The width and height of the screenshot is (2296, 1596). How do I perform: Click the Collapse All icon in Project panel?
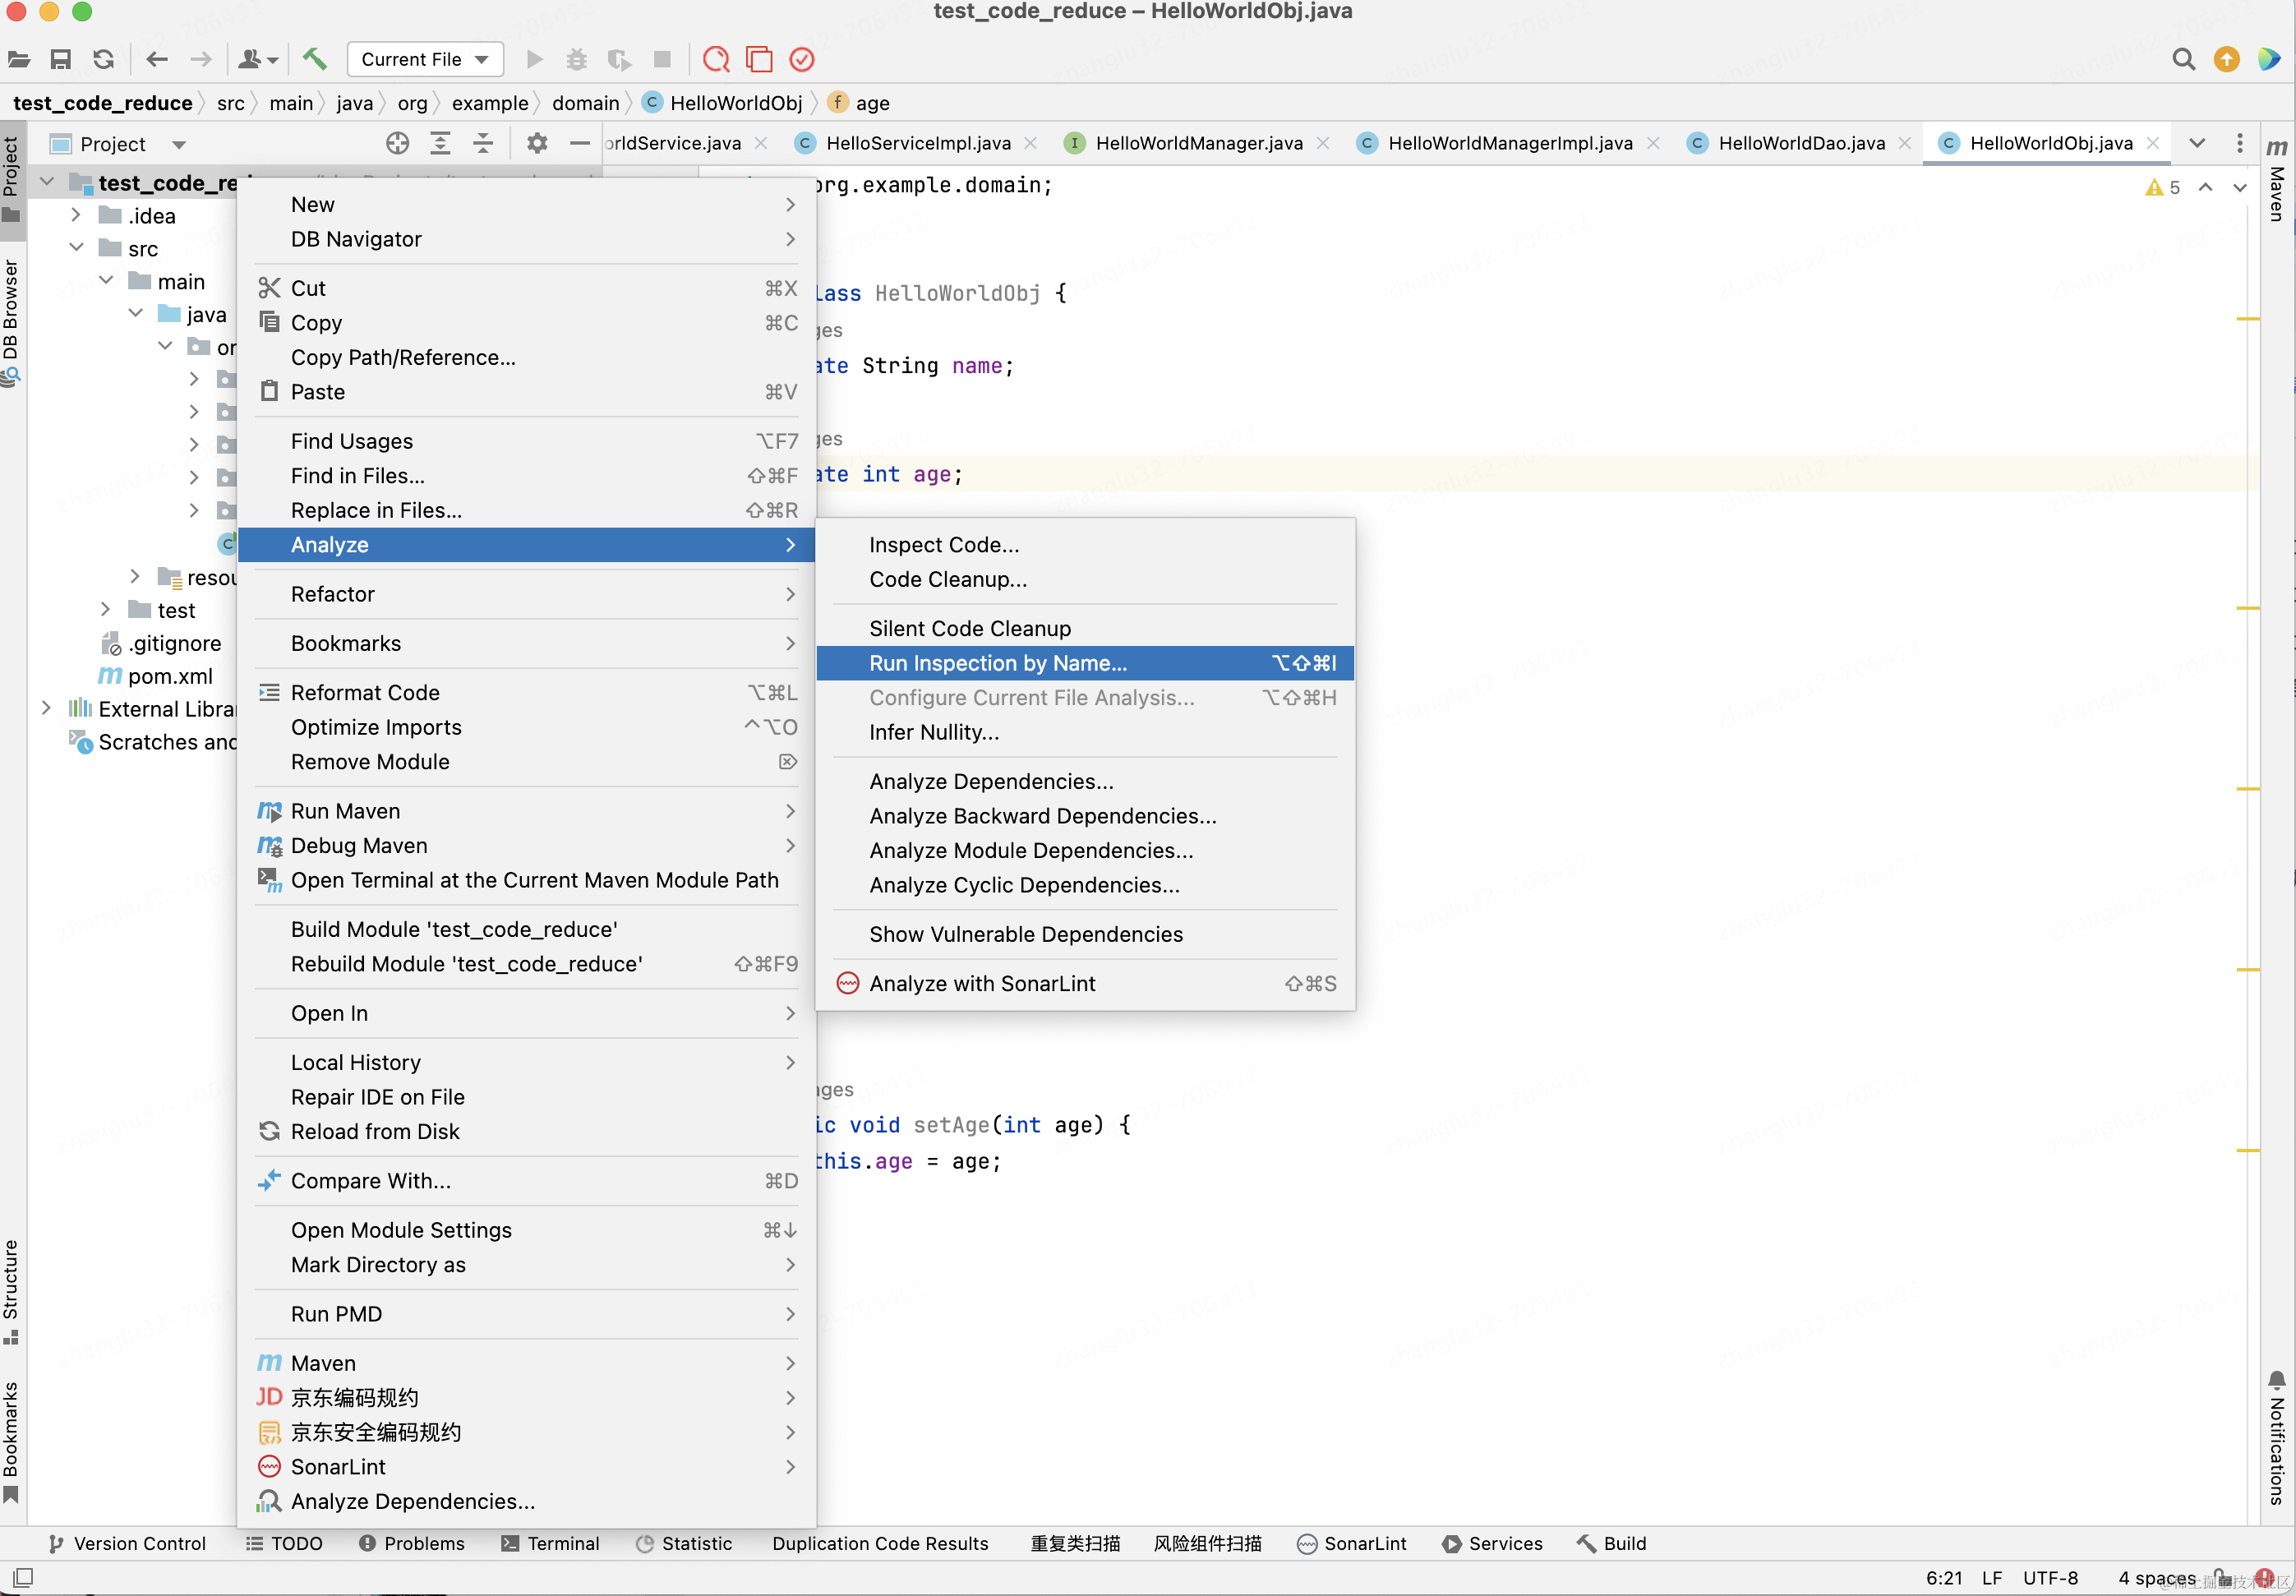pos(483,143)
